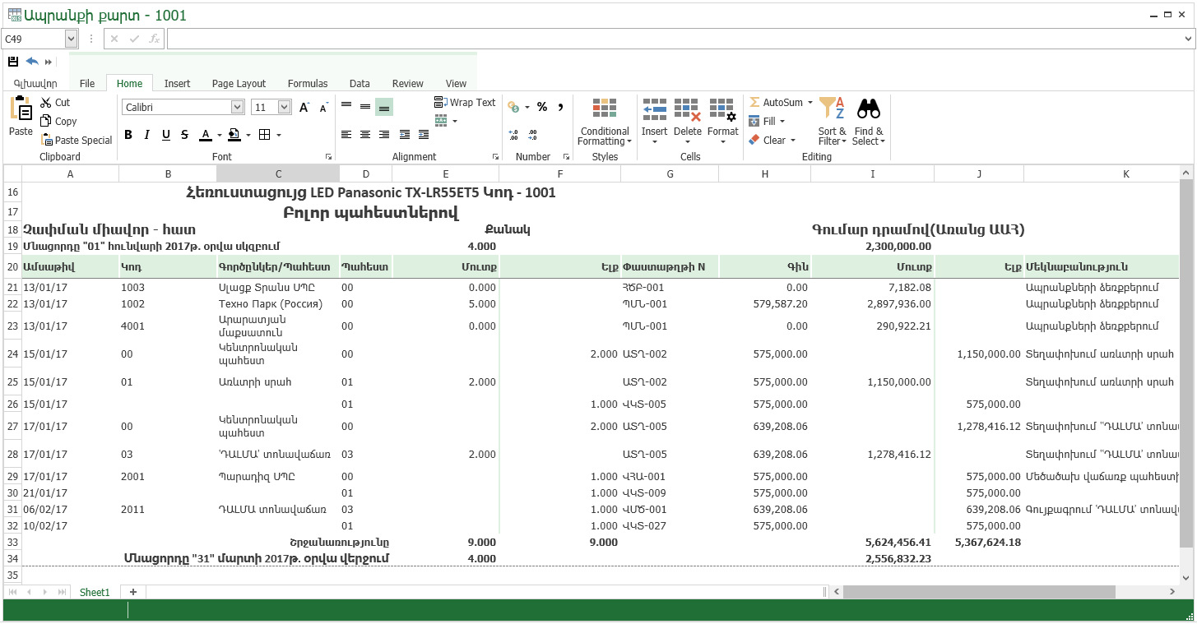
Task: Click the Paste clipboard icon
Action: pyautogui.click(x=21, y=109)
